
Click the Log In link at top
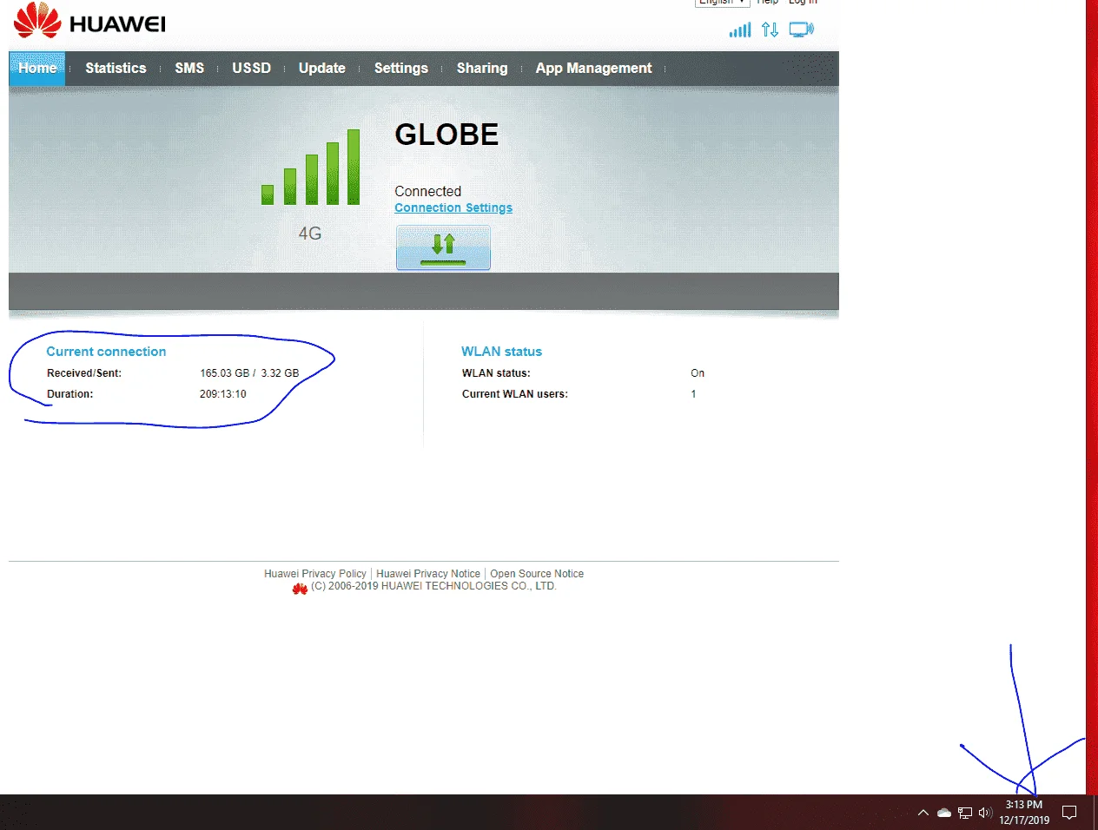[x=803, y=3]
